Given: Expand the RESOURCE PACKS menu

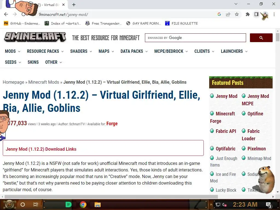Looking at the screenshot, I should (x=45, y=51).
